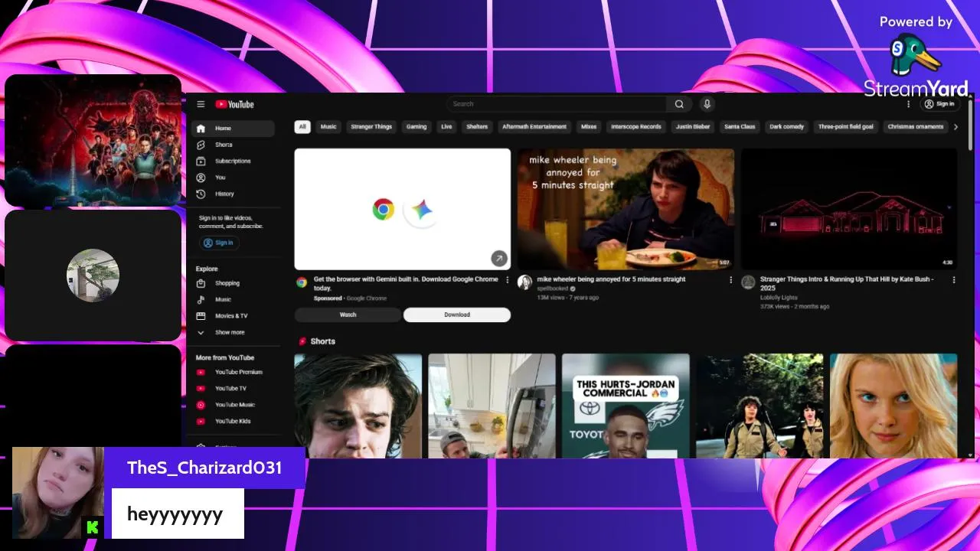This screenshot has height=551, width=980.
Task: Click inside the YouTube search field
Action: pos(557,104)
